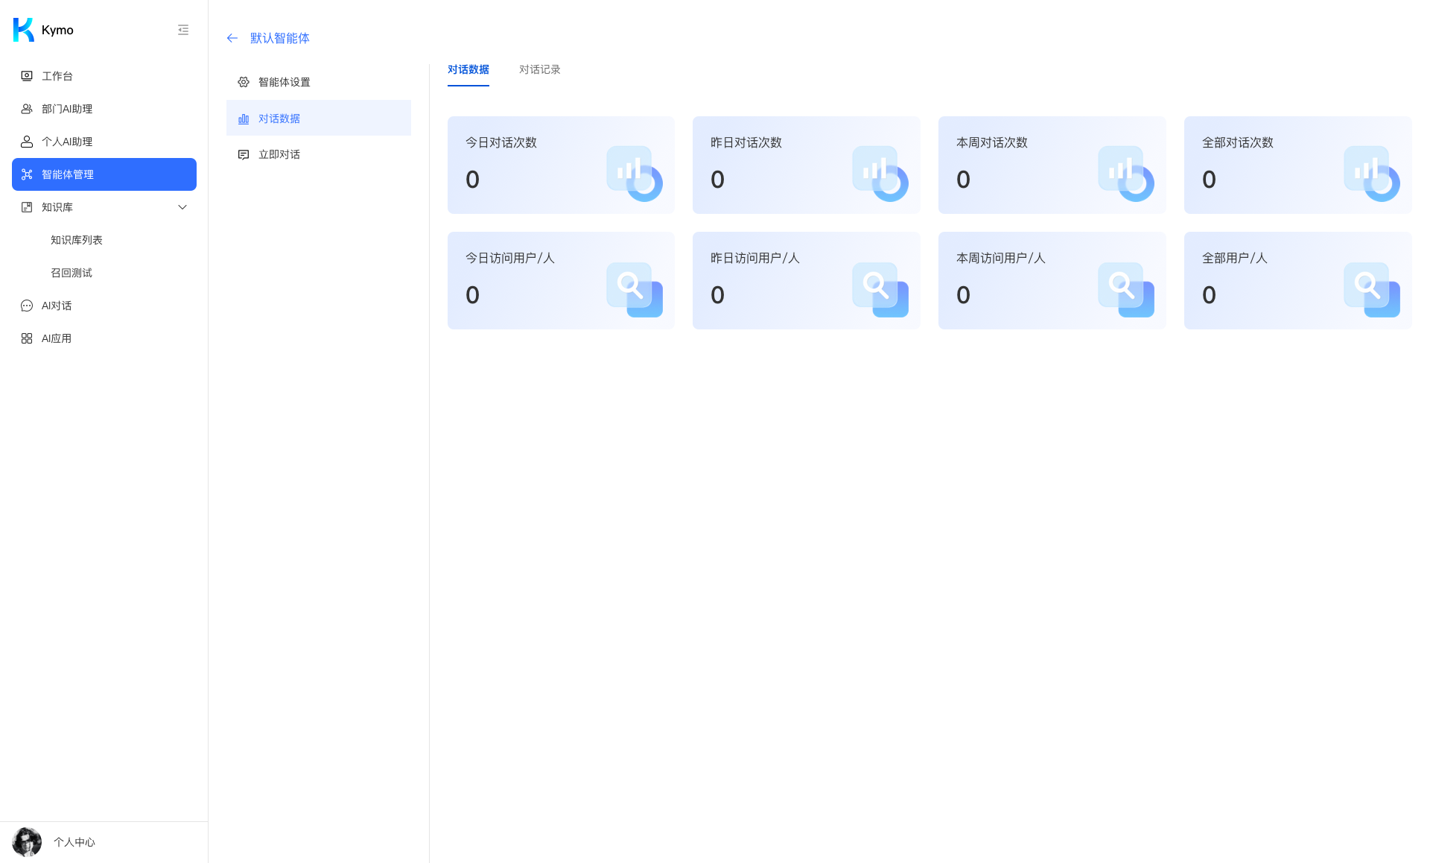Screen dimensions: 1430x863
Task: Switch to the 对话记录 tab
Action: point(539,69)
